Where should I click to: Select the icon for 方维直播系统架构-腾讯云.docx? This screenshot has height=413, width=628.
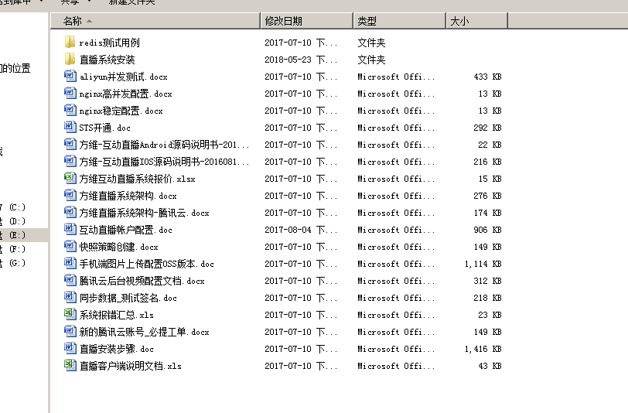[x=70, y=213]
